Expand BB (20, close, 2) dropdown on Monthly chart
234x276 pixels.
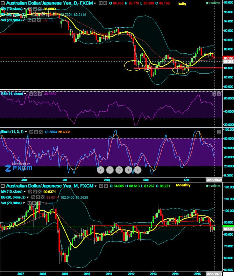click(28, 197)
